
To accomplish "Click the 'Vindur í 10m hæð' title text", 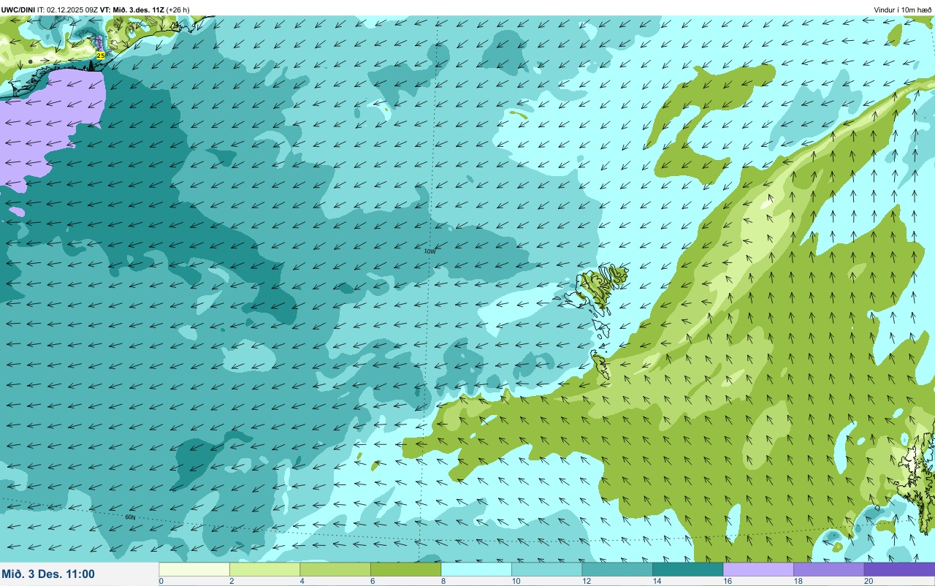I will click(902, 9).
